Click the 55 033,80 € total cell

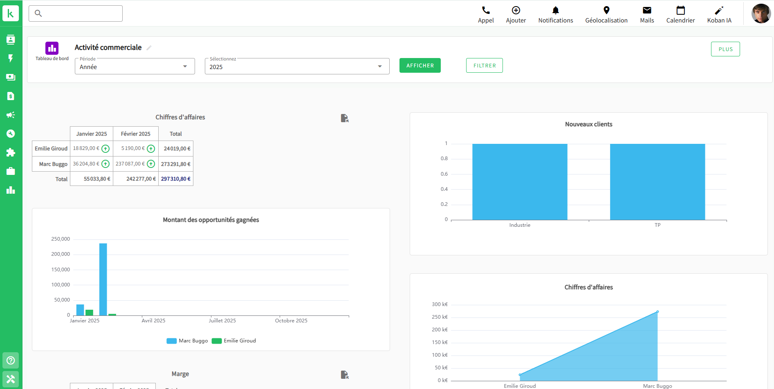pyautogui.click(x=92, y=179)
